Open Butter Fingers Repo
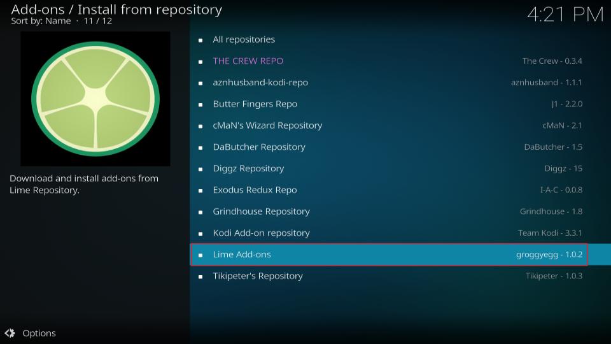 click(400, 104)
